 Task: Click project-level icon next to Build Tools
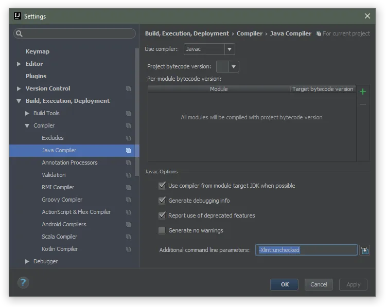128,113
